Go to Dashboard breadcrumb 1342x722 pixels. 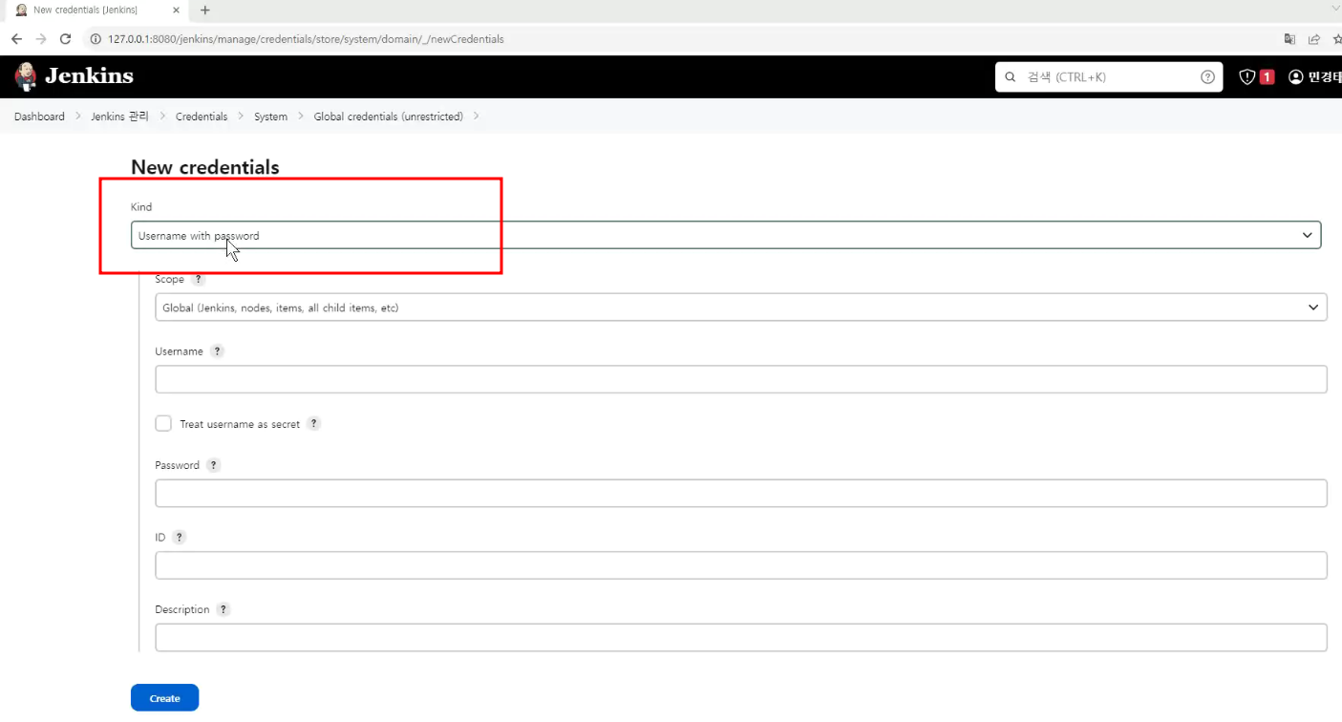(39, 117)
